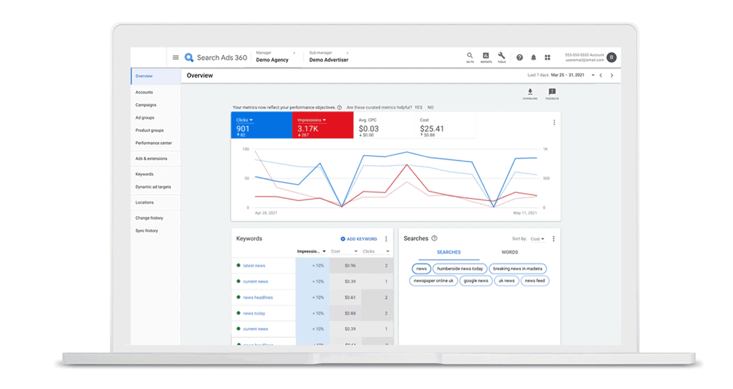Image resolution: width=733 pixels, height=389 pixels.
Task: Select the 'news' search term chip
Action: pos(422,269)
